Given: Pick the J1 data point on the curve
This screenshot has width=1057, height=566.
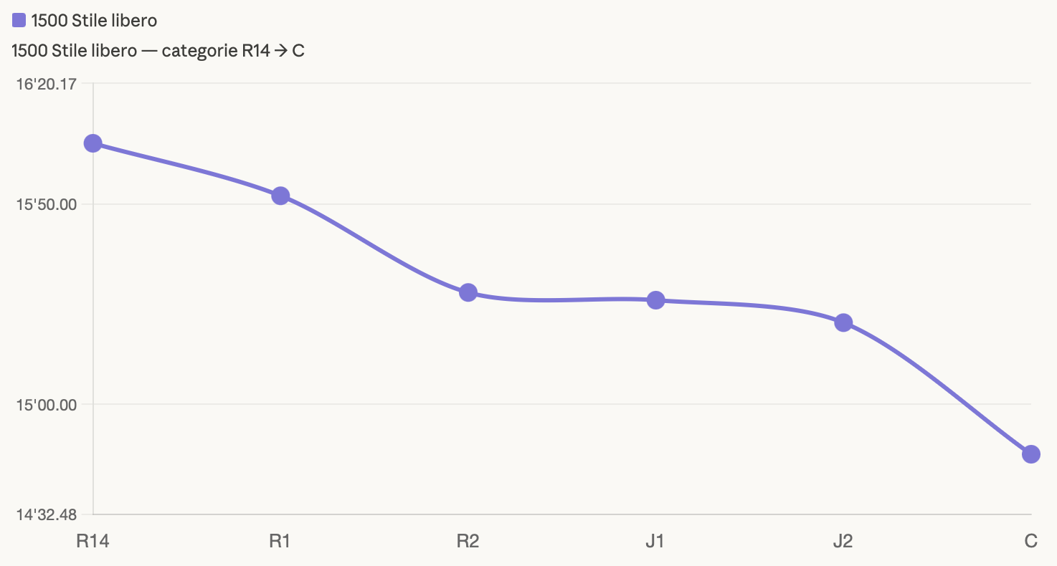Looking at the screenshot, I should pyautogui.click(x=655, y=300).
